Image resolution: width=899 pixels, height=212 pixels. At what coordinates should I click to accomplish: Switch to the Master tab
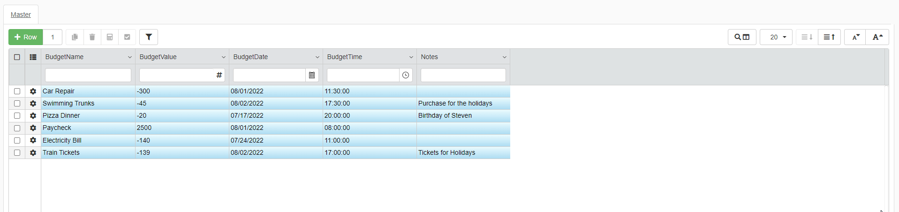[x=21, y=15]
